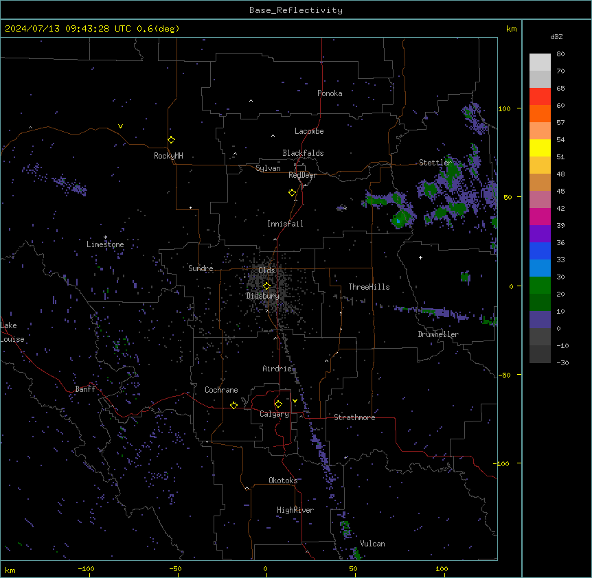Click the Innisfail city label
The height and width of the screenshot is (578, 592).
point(285,224)
